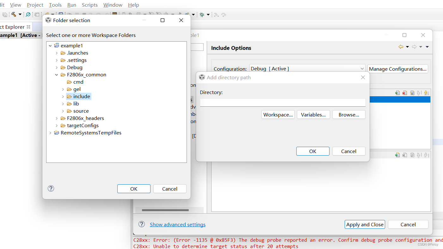The width and height of the screenshot is (443, 249).
Task: Click the Move Down icon in lower list toolbar
Action: tap(426, 155)
